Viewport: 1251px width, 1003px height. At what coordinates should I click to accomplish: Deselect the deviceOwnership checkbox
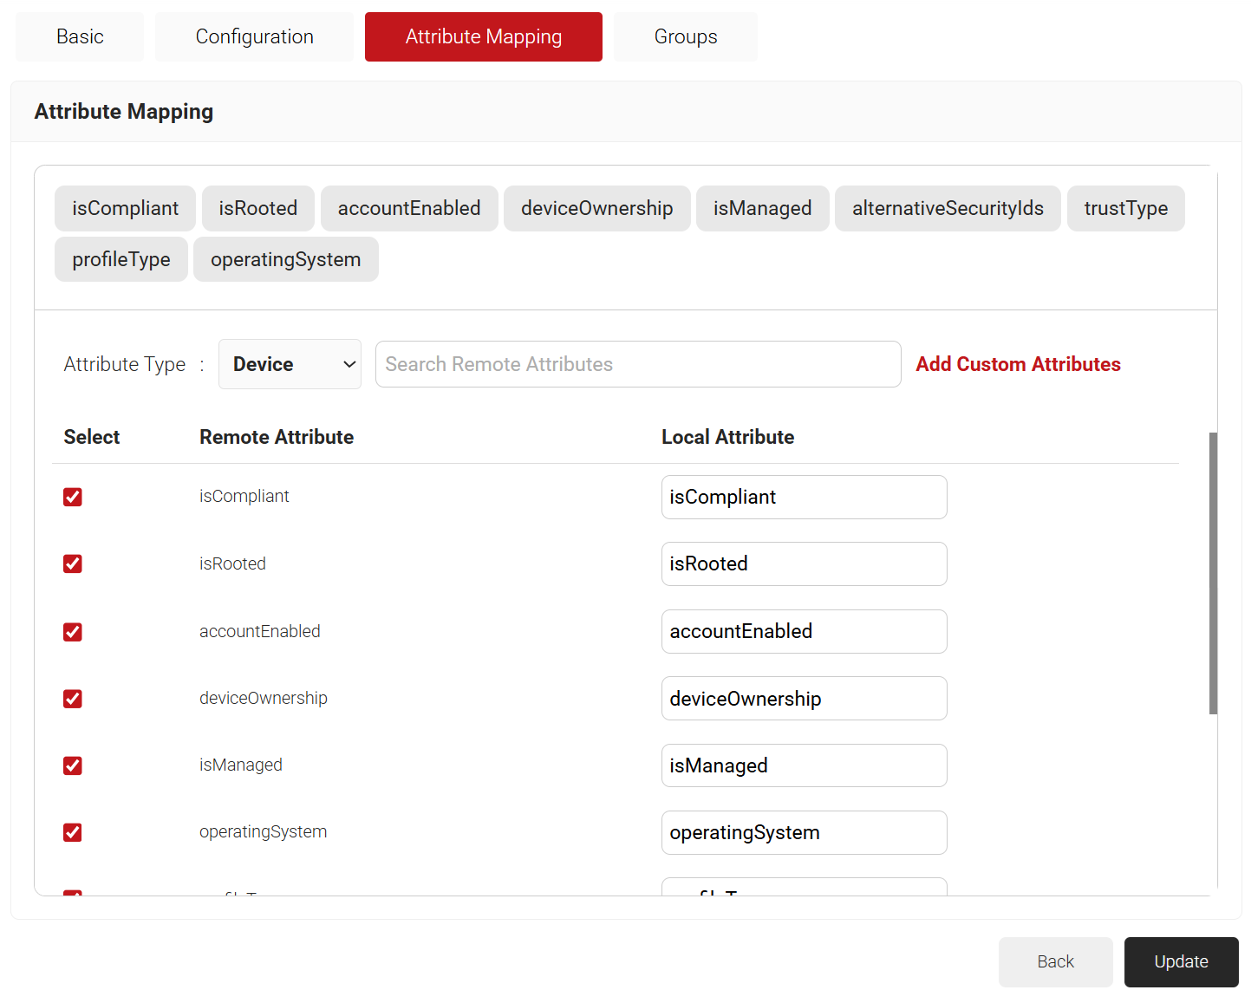(73, 699)
